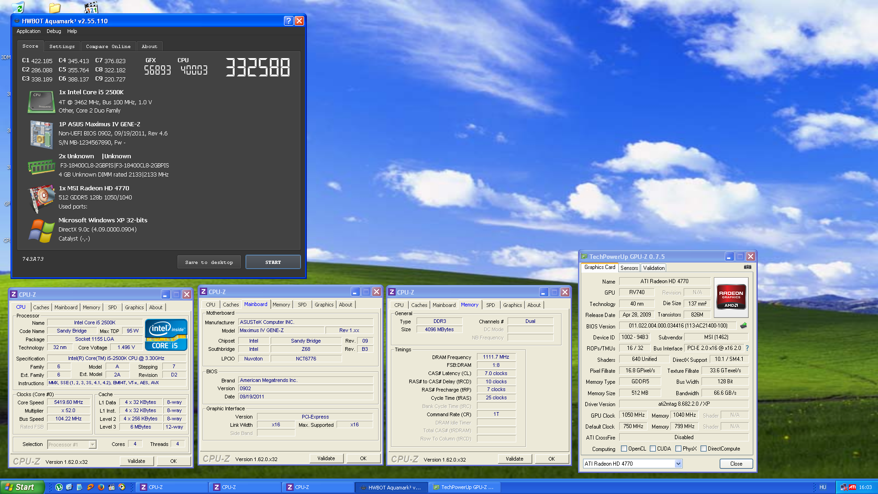878x494 pixels.
Task: Switch to the Validation tab in GPU-Z
Action: tap(653, 268)
